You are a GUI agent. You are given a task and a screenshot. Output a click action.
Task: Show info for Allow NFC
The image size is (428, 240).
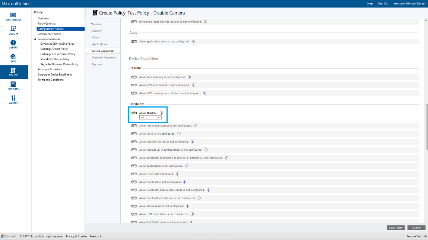[x=178, y=174]
